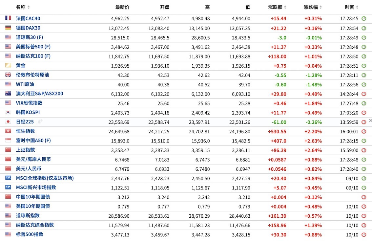Open 上证指数 link
The height and width of the screenshot is (241, 372).
(x=25, y=150)
